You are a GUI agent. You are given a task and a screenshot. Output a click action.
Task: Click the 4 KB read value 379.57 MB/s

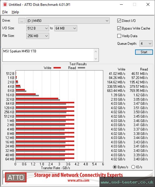tap(139, 86)
